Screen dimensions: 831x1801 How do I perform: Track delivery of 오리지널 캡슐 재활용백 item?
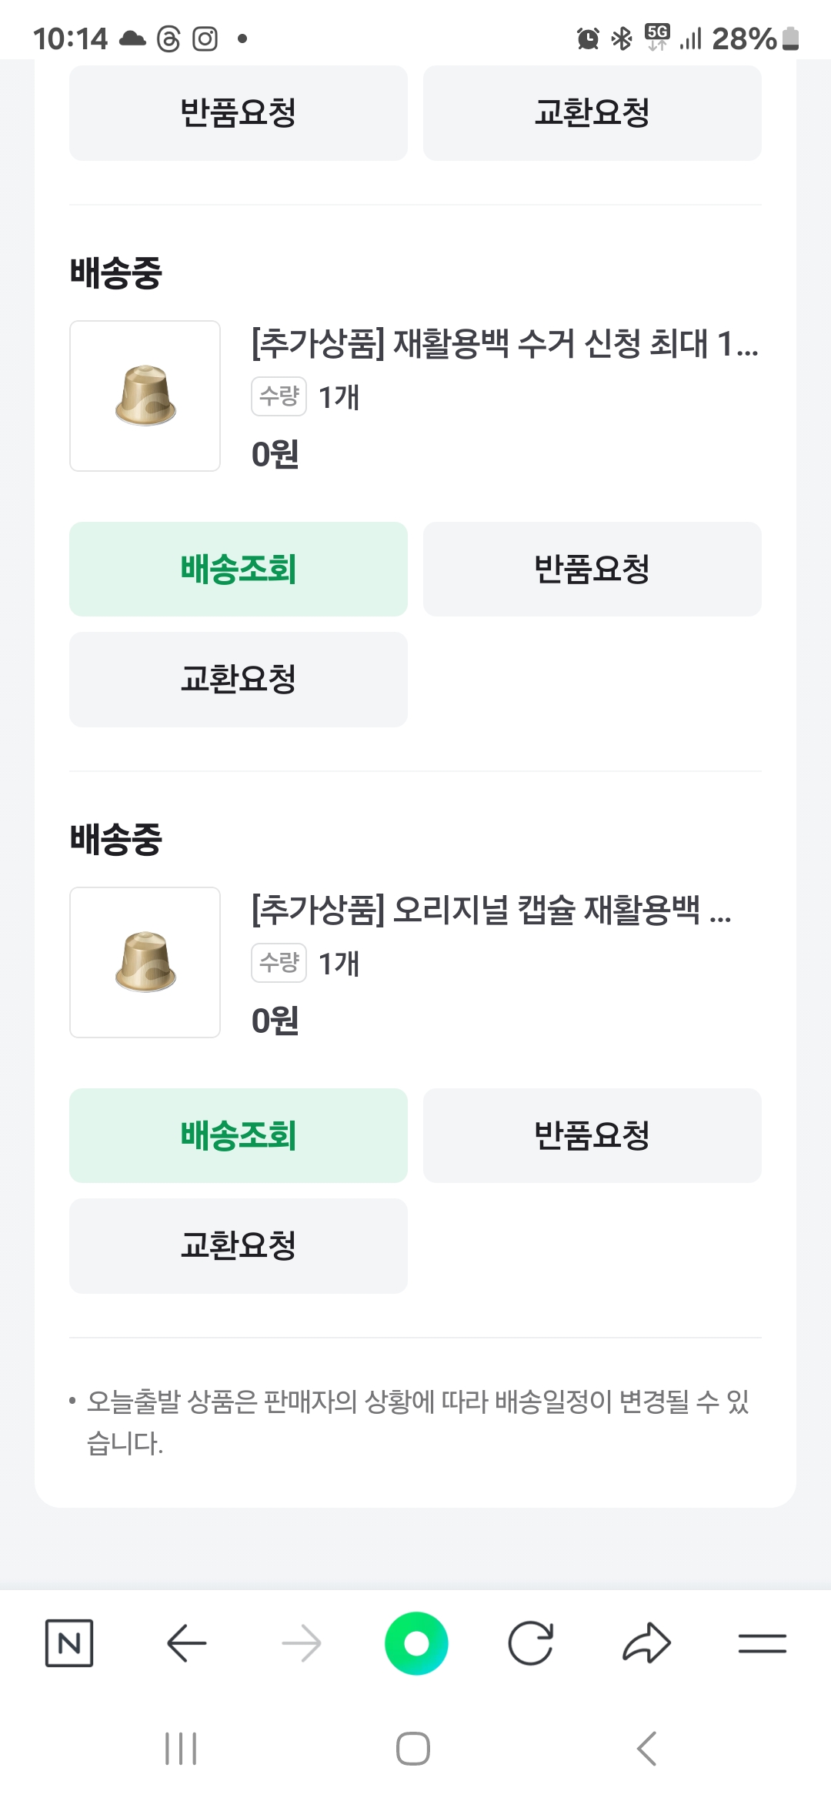click(x=239, y=1136)
